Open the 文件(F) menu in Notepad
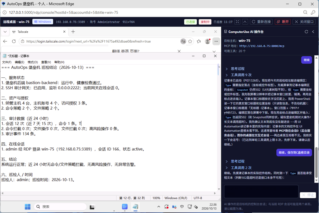 point(7,62)
